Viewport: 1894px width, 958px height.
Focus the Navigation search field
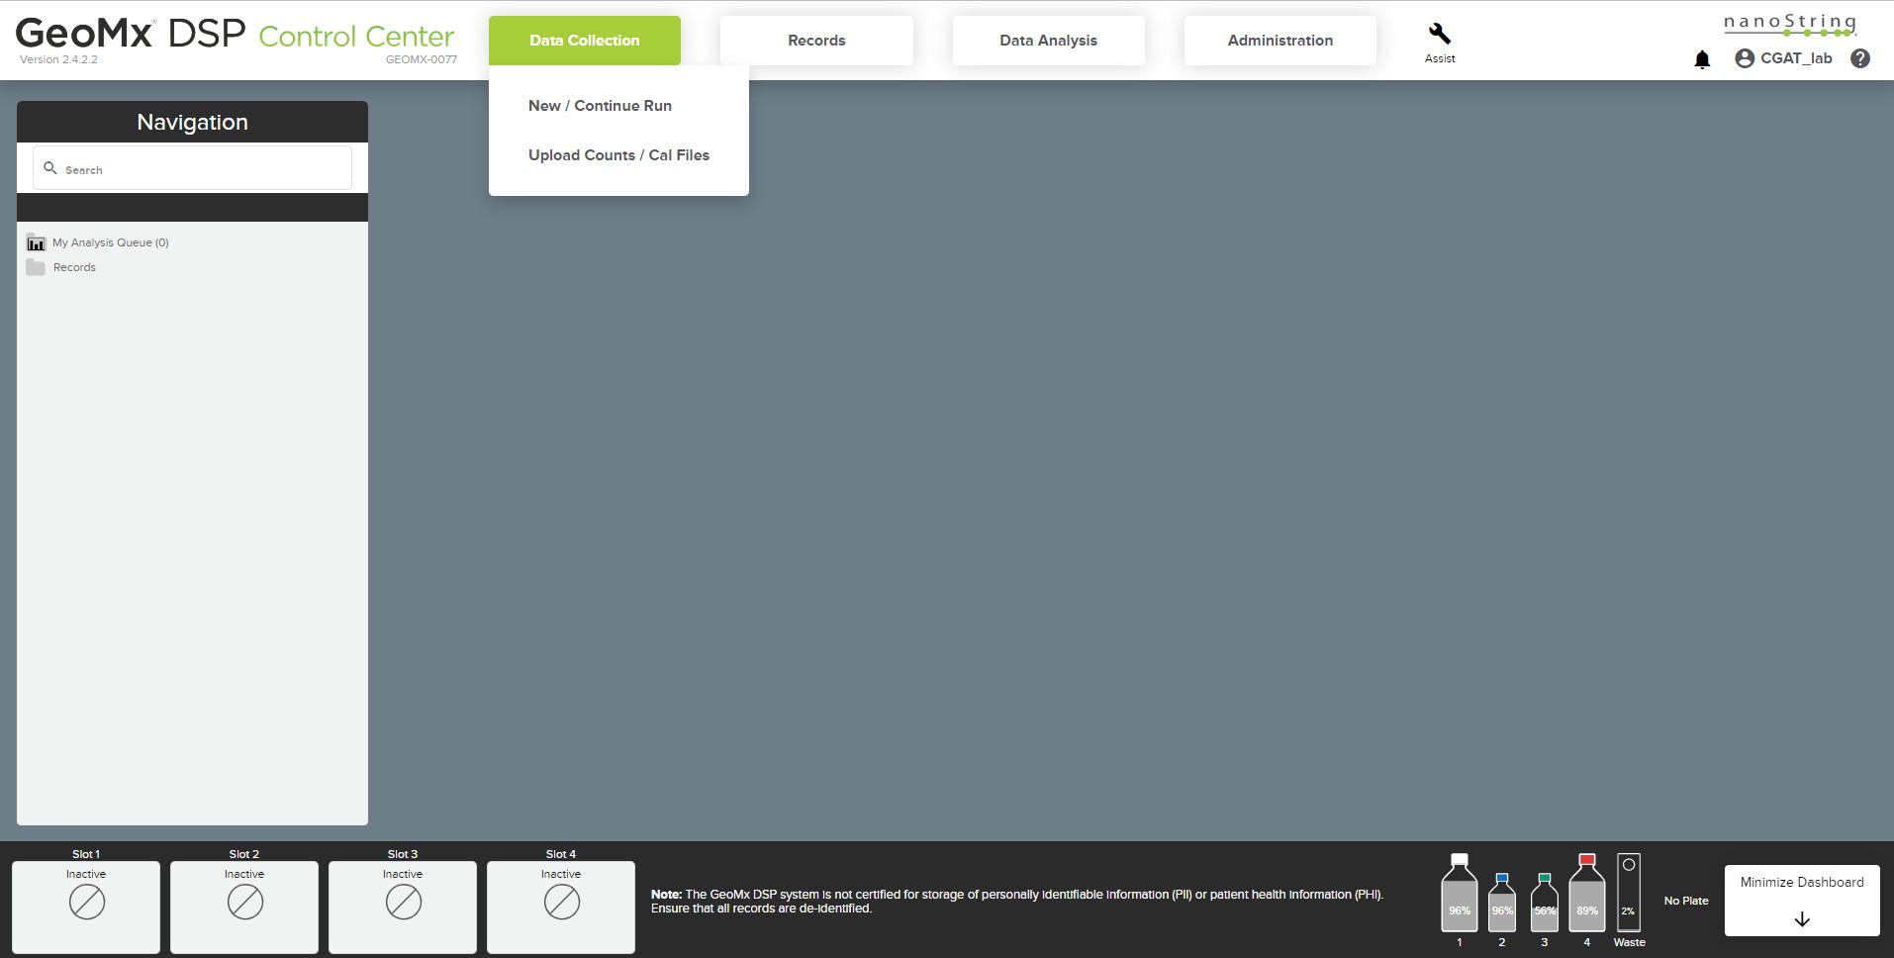(192, 168)
